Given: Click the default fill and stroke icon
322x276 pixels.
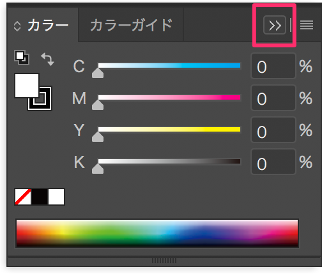Looking at the screenshot, I should (x=22, y=57).
